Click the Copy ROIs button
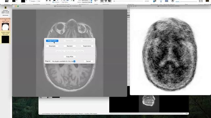Image resolution: width=211 pixels, height=118 pixels. [70, 57]
